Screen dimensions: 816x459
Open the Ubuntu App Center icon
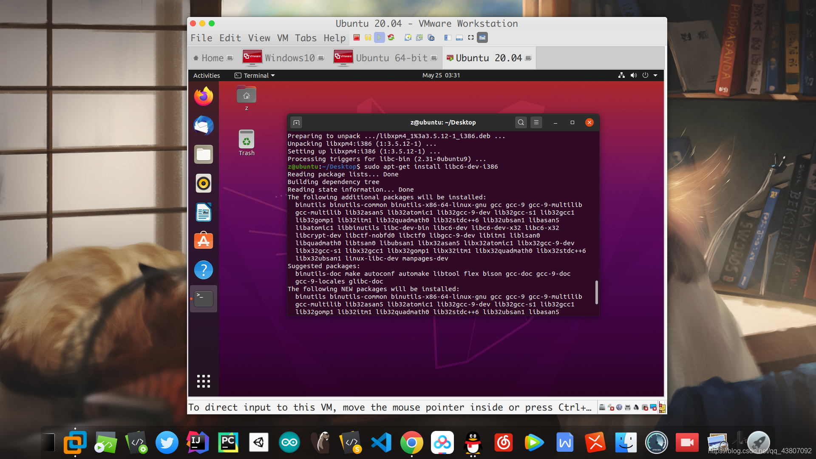point(203,241)
